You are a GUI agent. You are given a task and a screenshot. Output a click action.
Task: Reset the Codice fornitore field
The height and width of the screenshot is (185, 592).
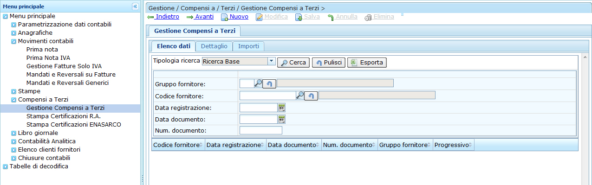click(311, 96)
